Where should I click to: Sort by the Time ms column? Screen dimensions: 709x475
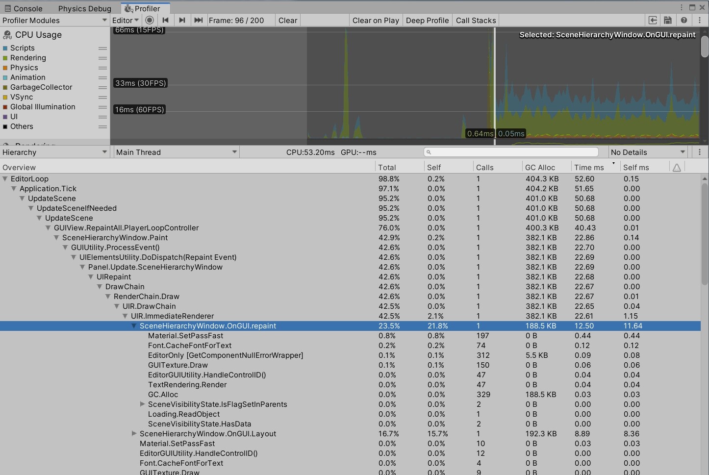[596, 167]
